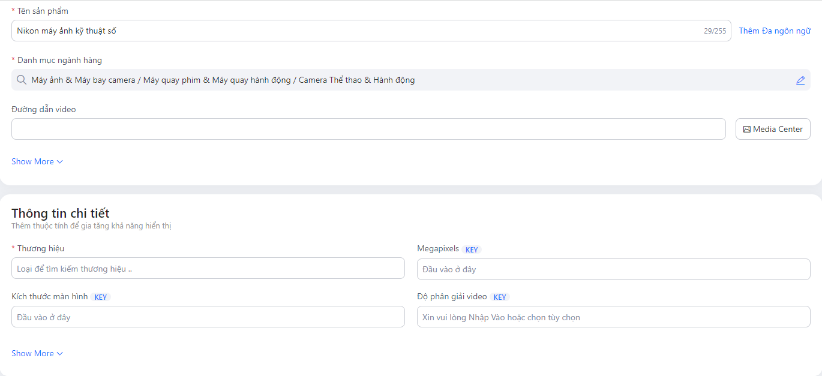
Task: Click the Kích thước màn hình input
Action: pyautogui.click(x=208, y=317)
